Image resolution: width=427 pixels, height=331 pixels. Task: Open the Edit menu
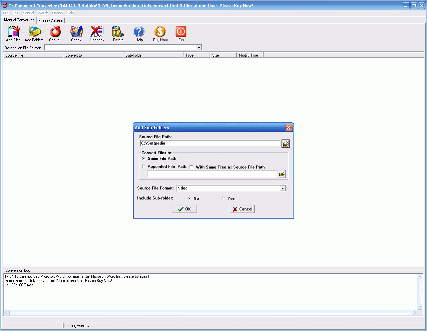point(15,13)
